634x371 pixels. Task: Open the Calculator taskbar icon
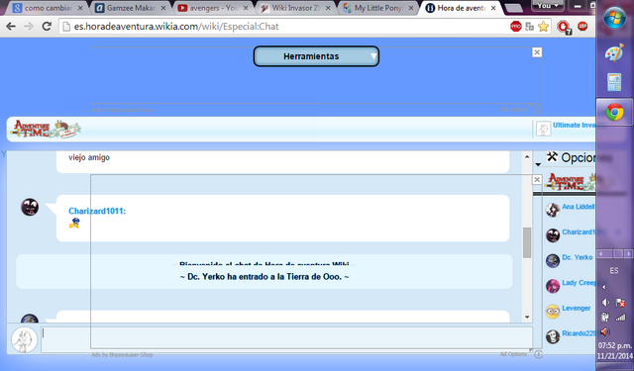[x=614, y=82]
